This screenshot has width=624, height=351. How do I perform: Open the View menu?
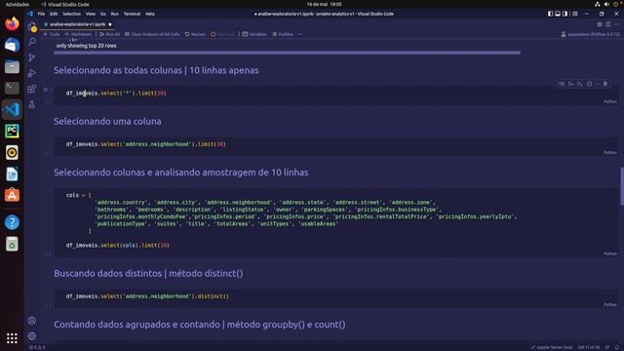tap(91, 14)
